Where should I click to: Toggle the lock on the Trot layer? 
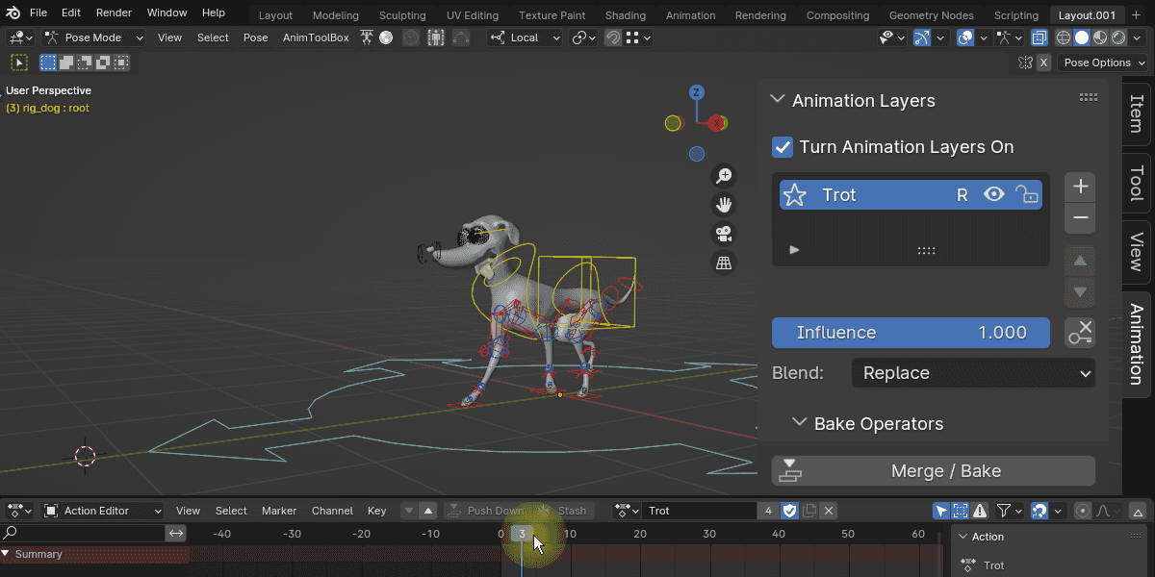click(x=1027, y=195)
